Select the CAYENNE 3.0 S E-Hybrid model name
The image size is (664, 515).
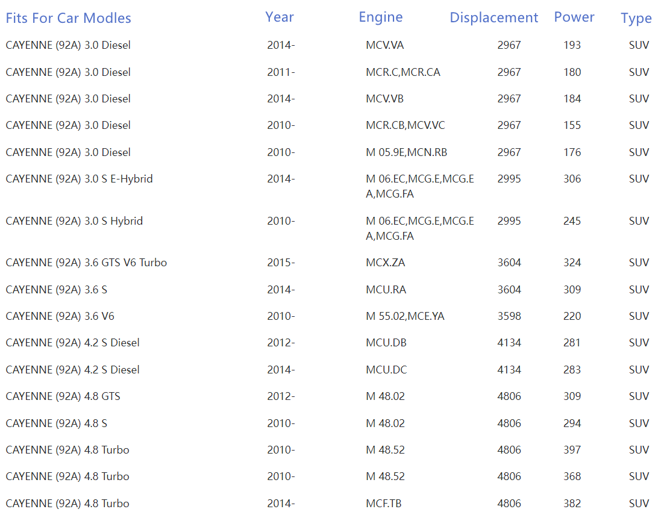point(79,179)
